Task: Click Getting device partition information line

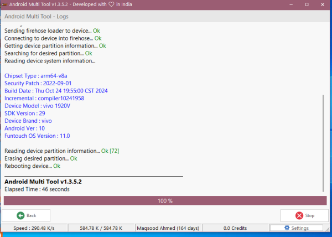Action: (55, 46)
